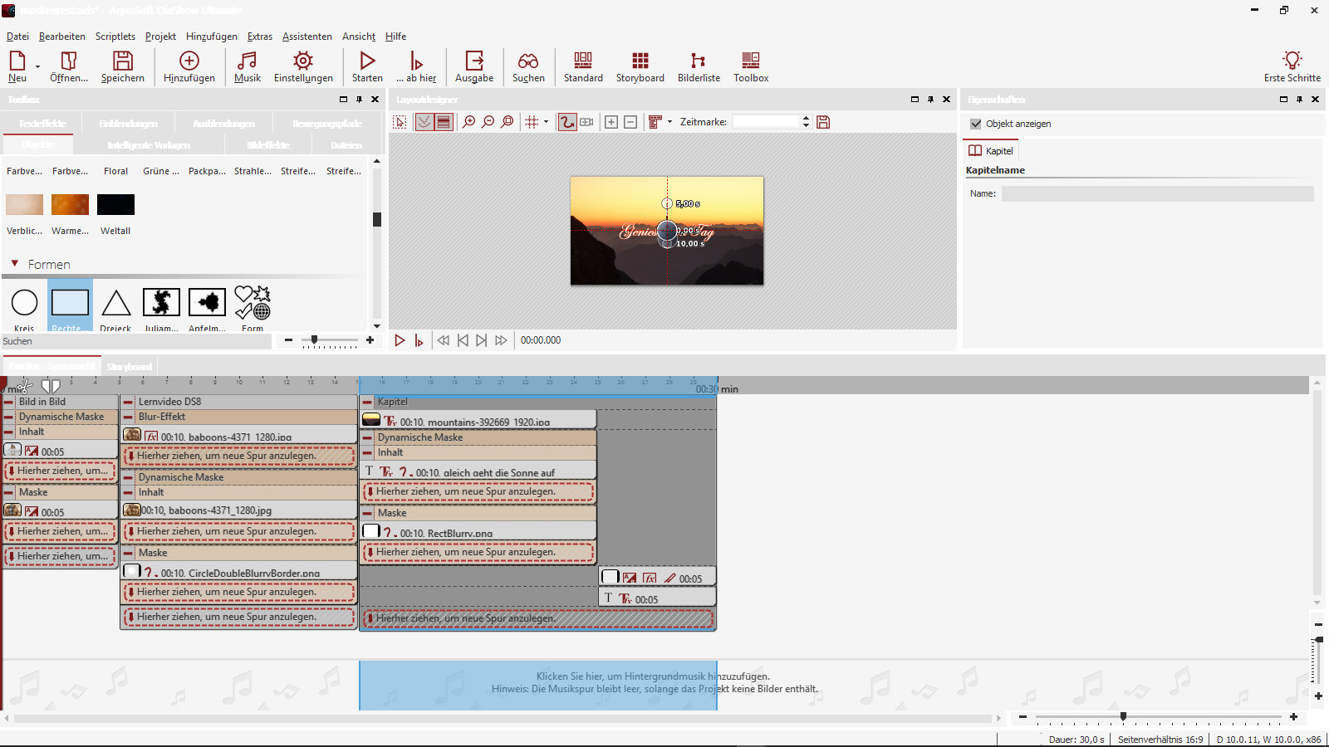The height and width of the screenshot is (747, 1329).
Task: Collapse the Formen section
Action: (x=15, y=264)
